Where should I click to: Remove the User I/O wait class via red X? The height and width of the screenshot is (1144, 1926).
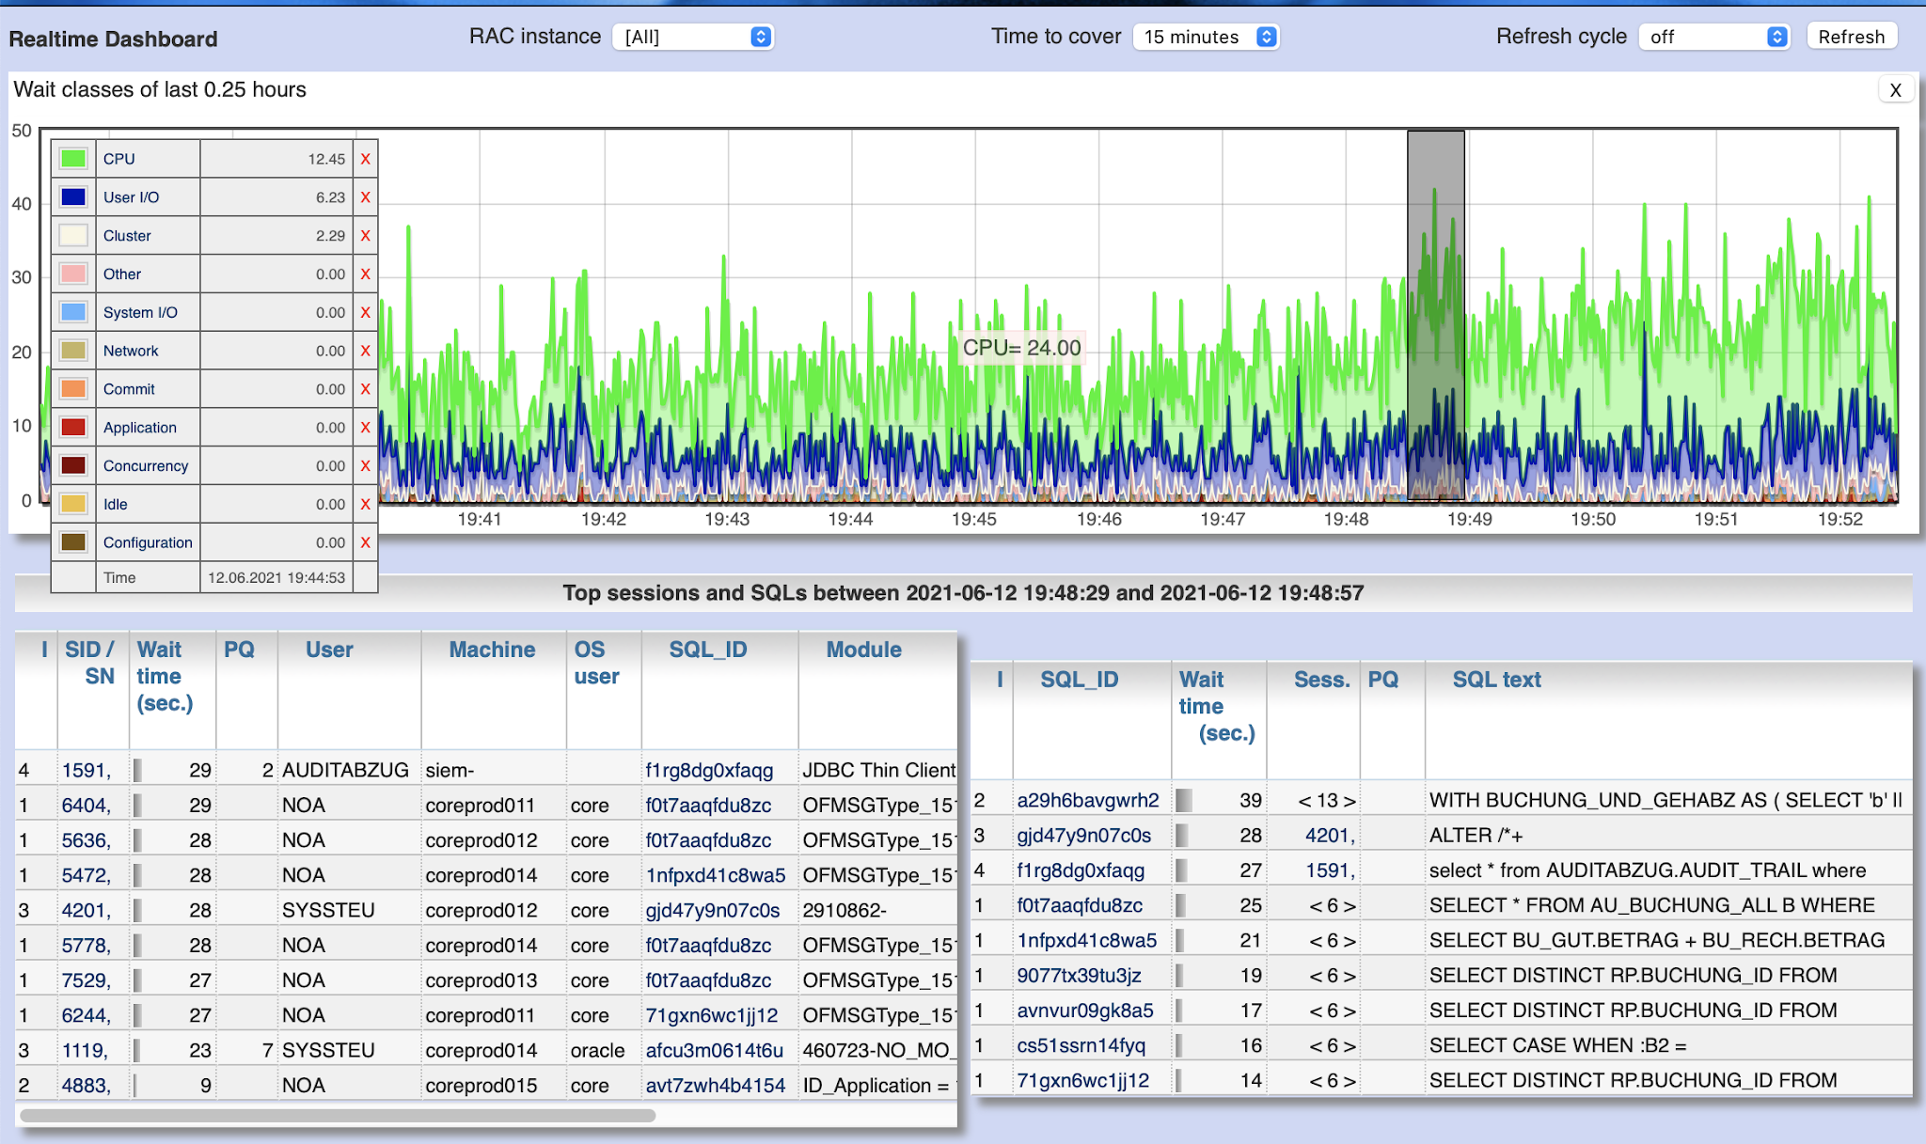click(365, 196)
